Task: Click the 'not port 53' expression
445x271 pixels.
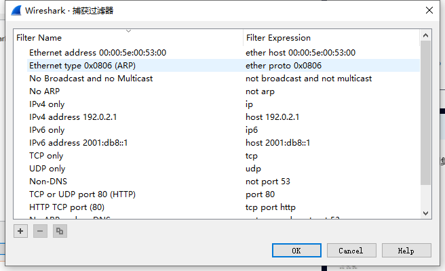Action: tap(268, 182)
